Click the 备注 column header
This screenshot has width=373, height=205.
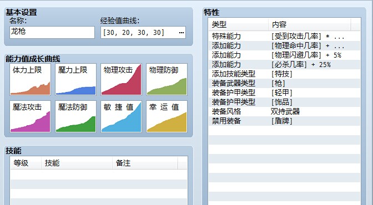(x=145, y=163)
